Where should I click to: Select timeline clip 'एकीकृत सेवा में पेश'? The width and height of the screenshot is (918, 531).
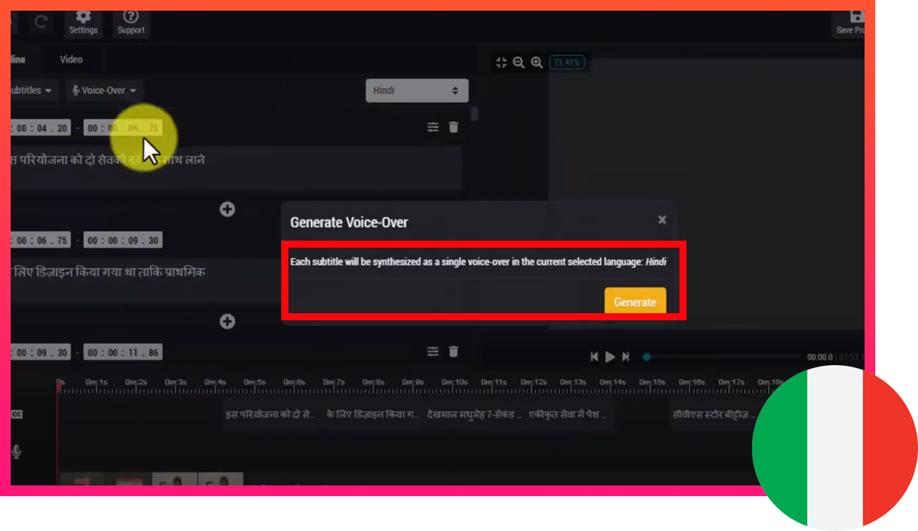point(570,414)
